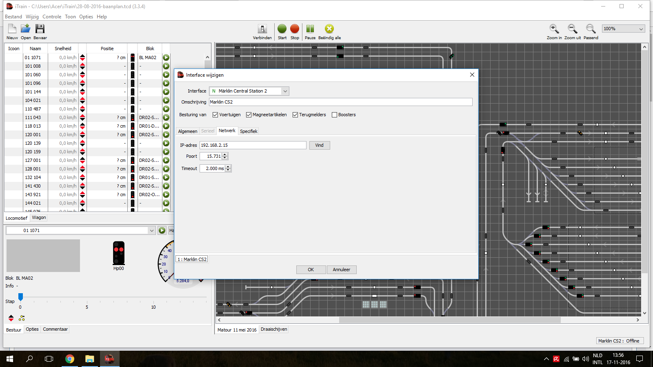Click the functions icon beside the direction arrows
Screen dimensions: 653x367
click(x=22, y=318)
